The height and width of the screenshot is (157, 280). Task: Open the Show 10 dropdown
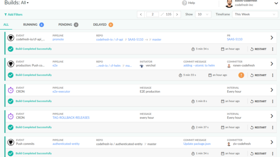pos(203,14)
